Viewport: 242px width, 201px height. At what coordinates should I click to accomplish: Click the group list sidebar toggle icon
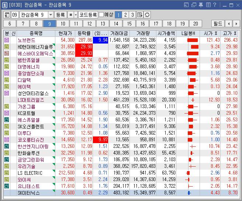tap(7, 15)
